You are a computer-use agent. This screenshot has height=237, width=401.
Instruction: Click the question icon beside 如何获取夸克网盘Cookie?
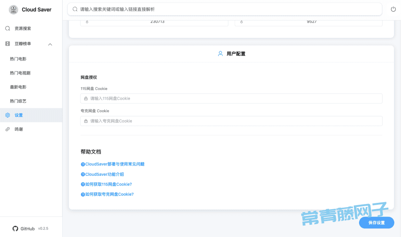[83, 194]
